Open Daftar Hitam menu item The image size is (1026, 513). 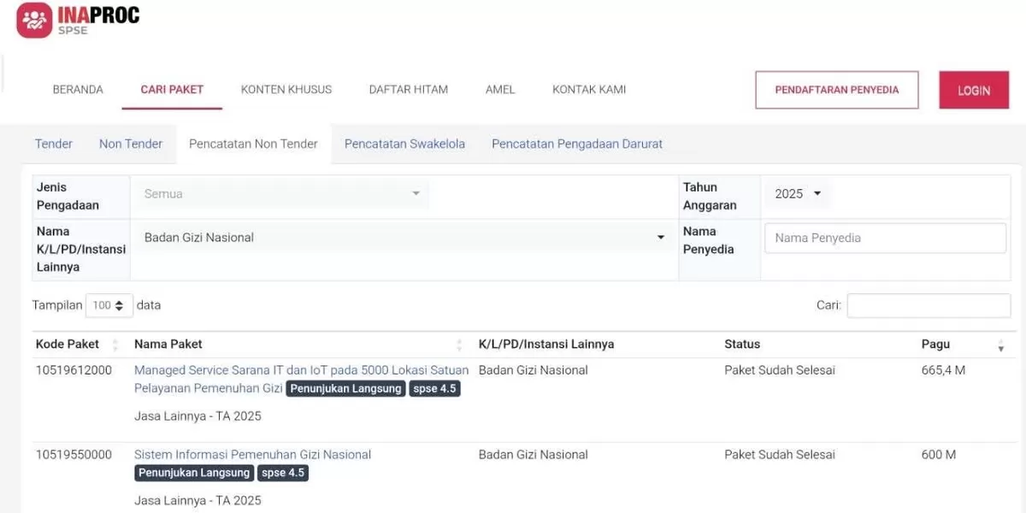click(408, 90)
